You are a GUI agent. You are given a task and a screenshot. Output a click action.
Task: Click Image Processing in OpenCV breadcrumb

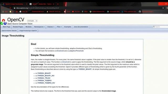[28, 31]
